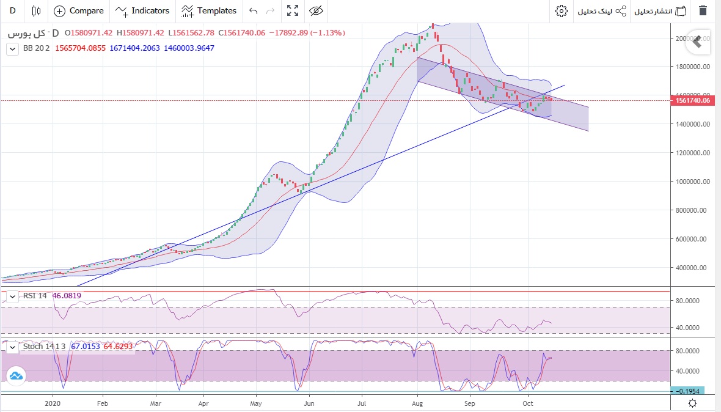Enter fullscreen chart mode
Image resolution: width=721 pixels, height=412 pixels.
(x=293, y=10)
